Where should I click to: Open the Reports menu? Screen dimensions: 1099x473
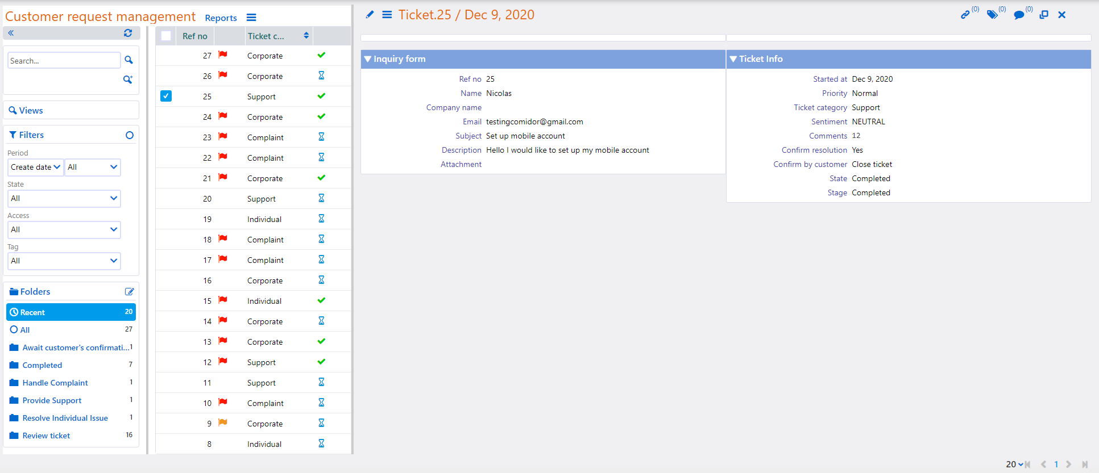point(221,18)
